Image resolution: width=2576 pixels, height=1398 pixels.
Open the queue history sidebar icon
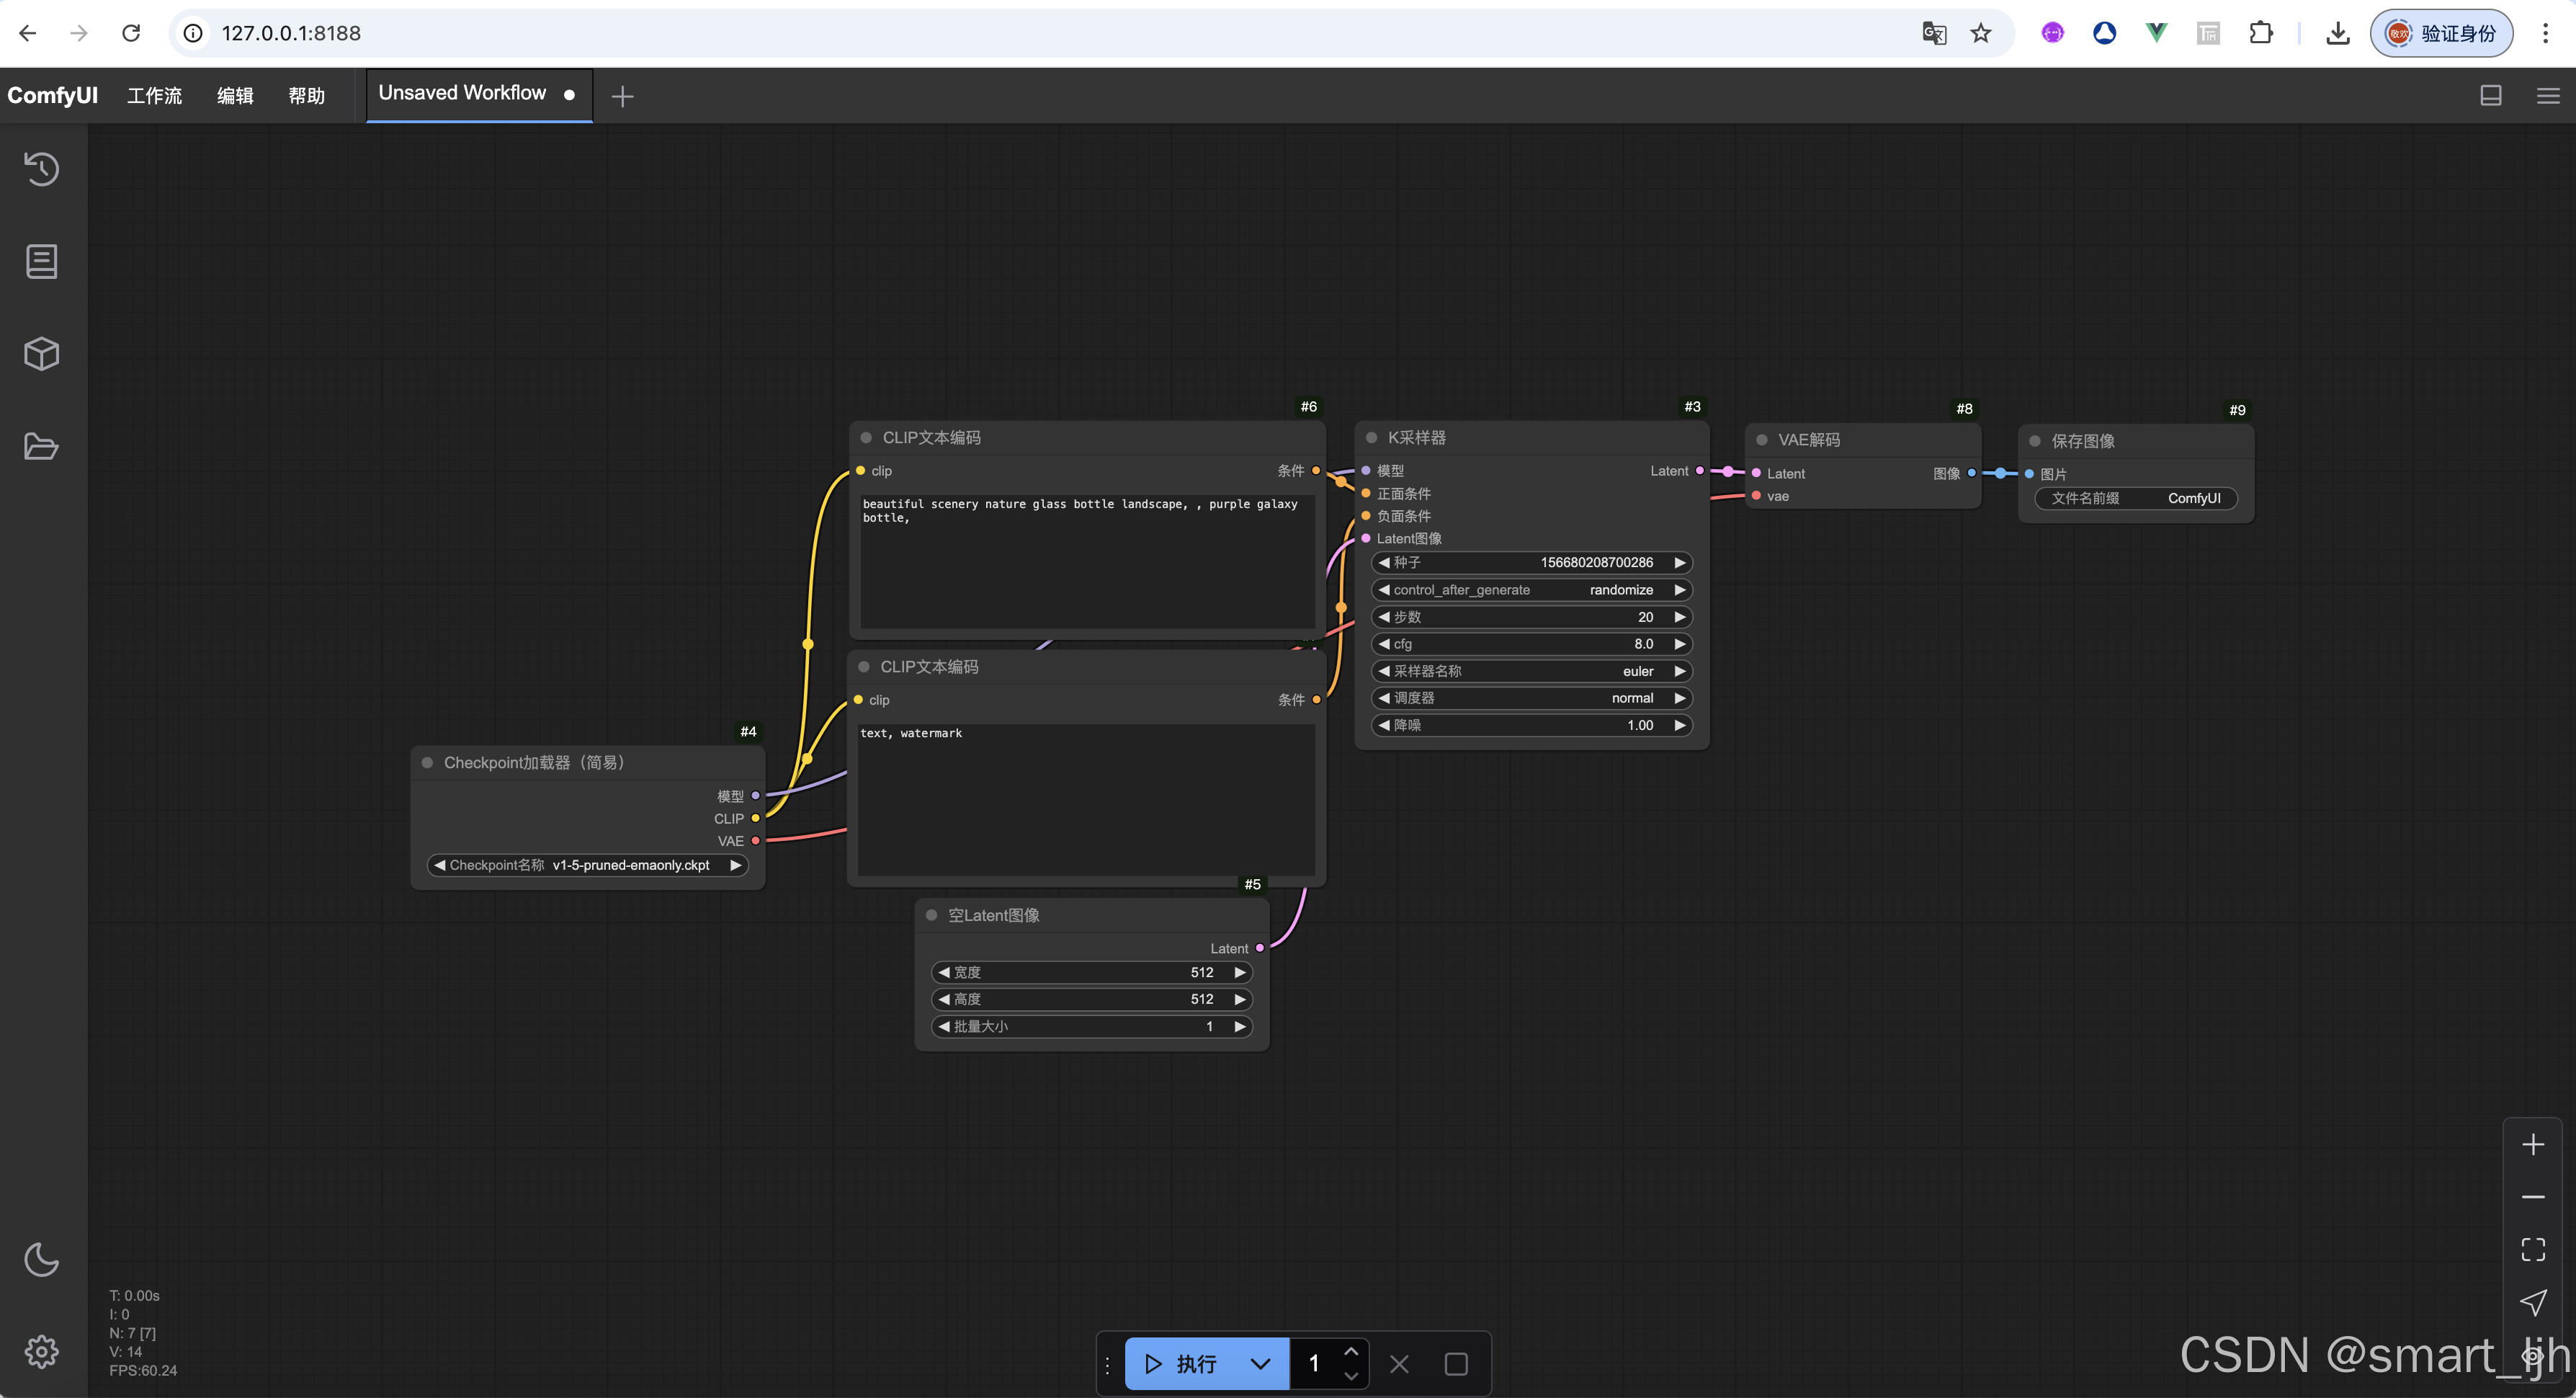41,169
